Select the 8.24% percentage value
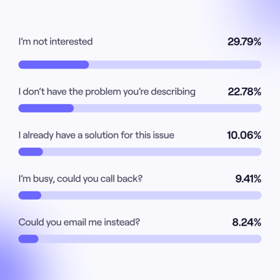Image resolution: width=280 pixels, height=280 pixels. tap(247, 222)
